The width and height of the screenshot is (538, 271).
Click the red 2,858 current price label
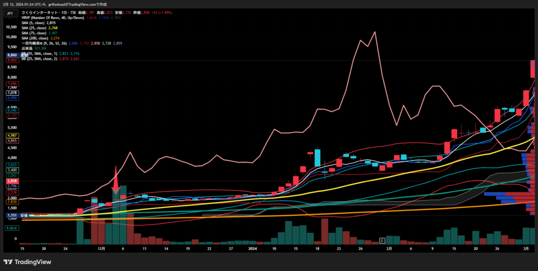point(12,181)
